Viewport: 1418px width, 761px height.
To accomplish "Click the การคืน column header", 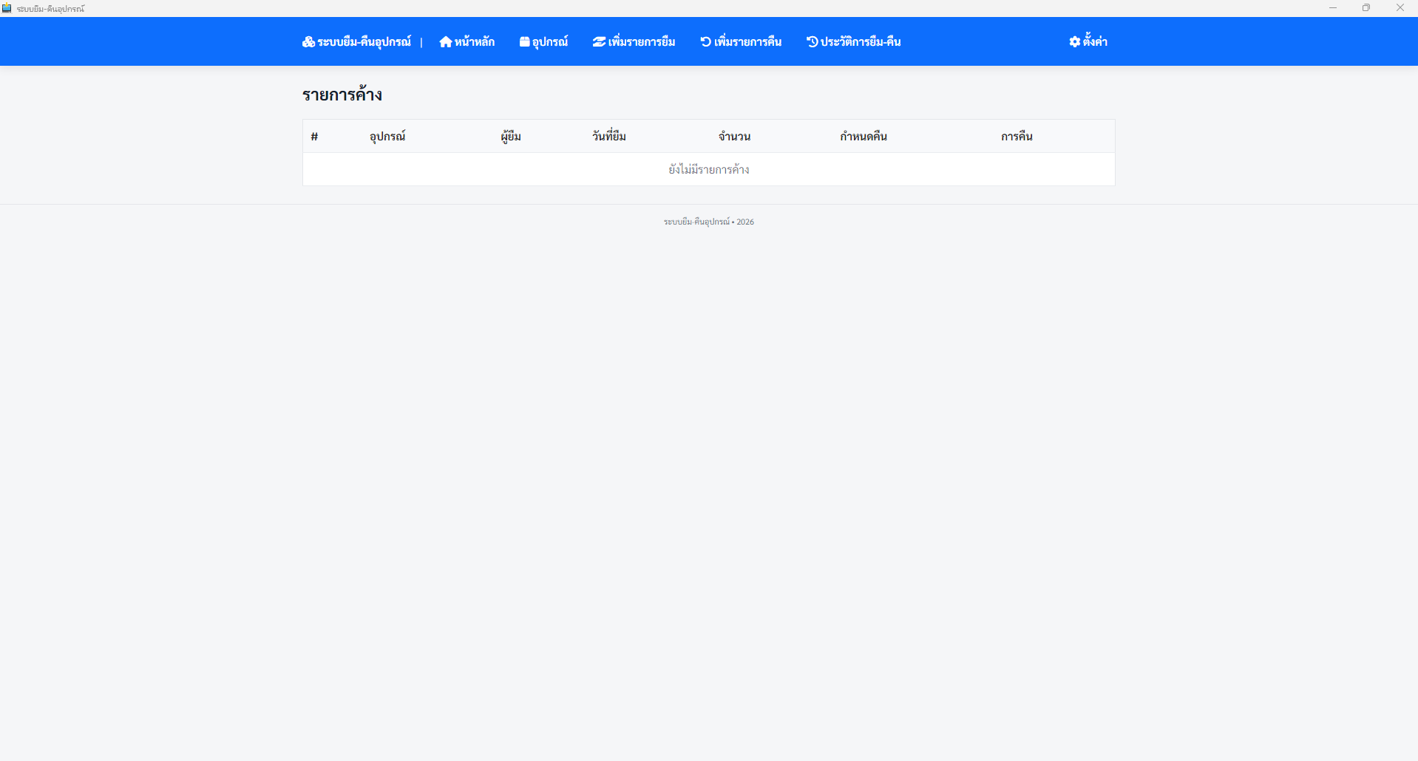I will tap(1017, 137).
